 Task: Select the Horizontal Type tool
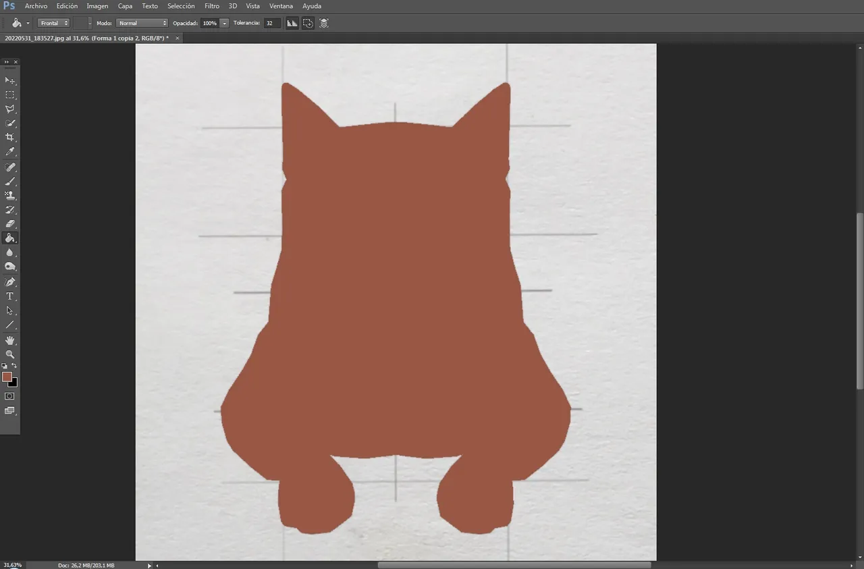[x=9, y=296]
